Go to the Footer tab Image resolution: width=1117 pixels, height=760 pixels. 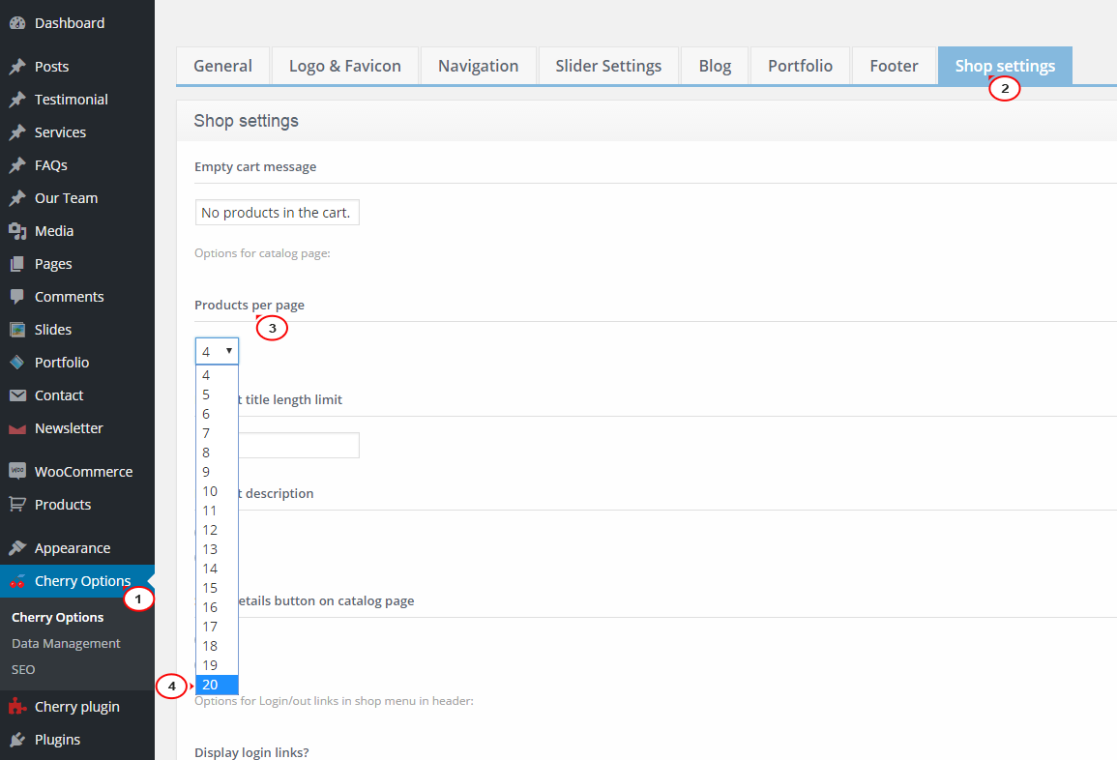coord(894,67)
